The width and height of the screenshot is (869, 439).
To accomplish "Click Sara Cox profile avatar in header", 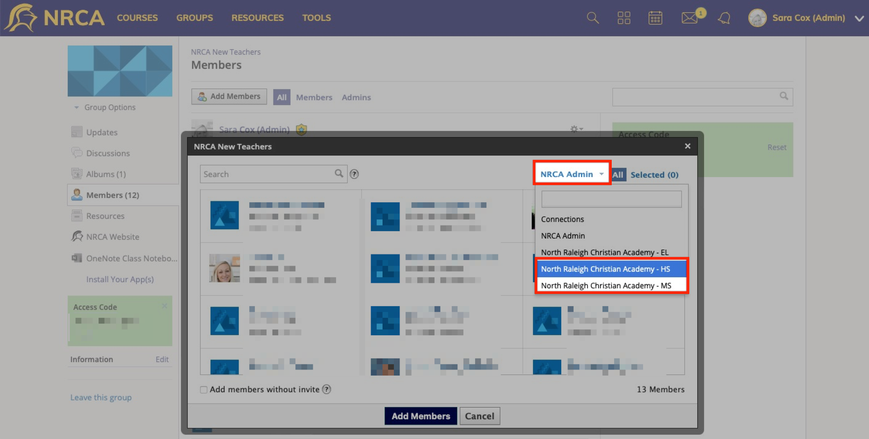I will coord(757,18).
